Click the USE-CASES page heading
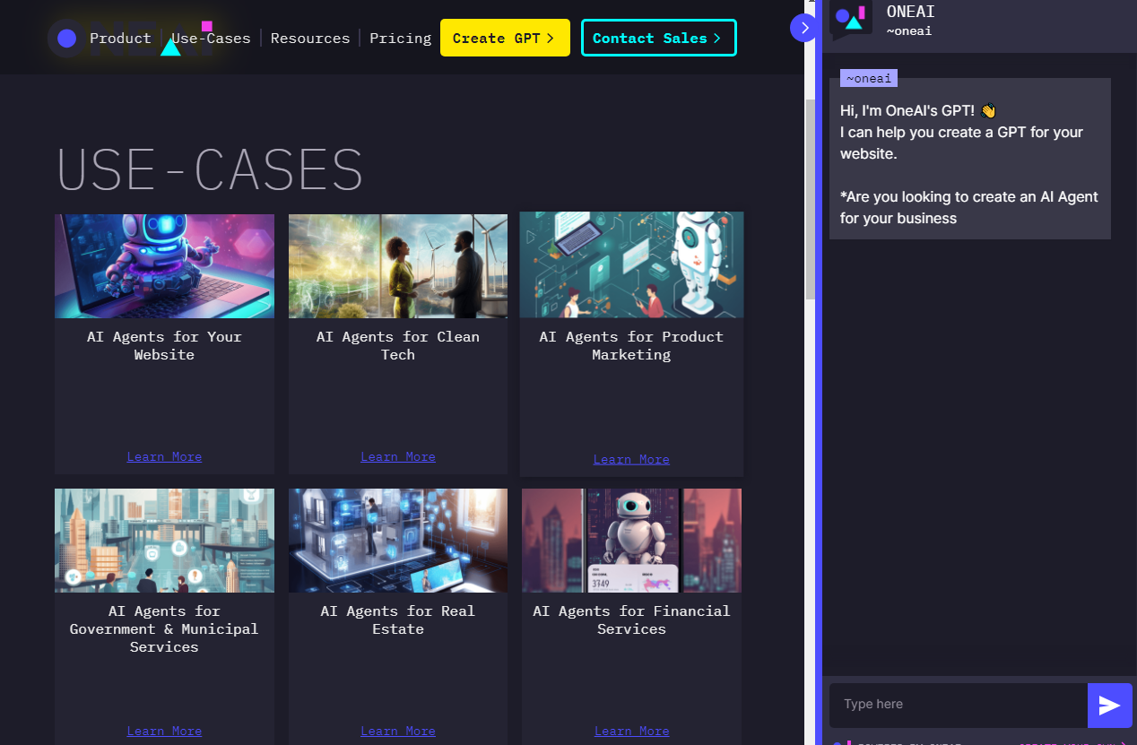This screenshot has height=745, width=1137. point(210,169)
